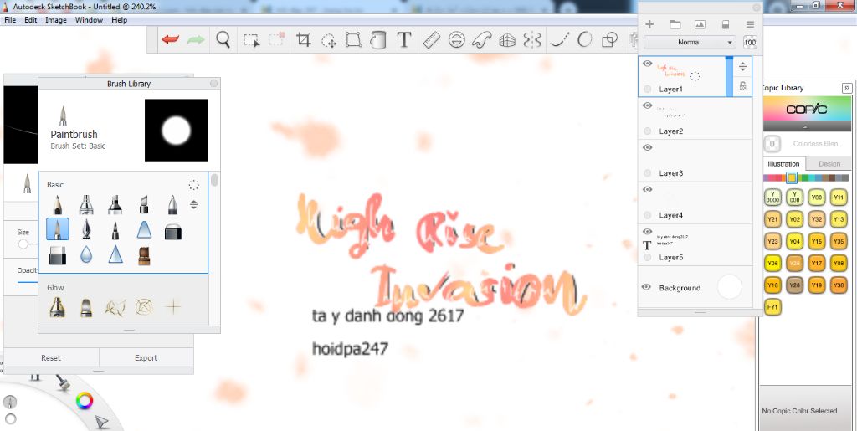Open the Normal blend mode dropdown
The image size is (857, 431).
tap(690, 42)
